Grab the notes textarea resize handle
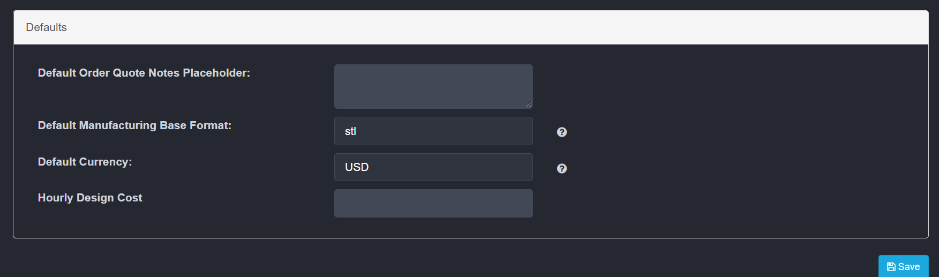The image size is (939, 277). tap(529, 104)
